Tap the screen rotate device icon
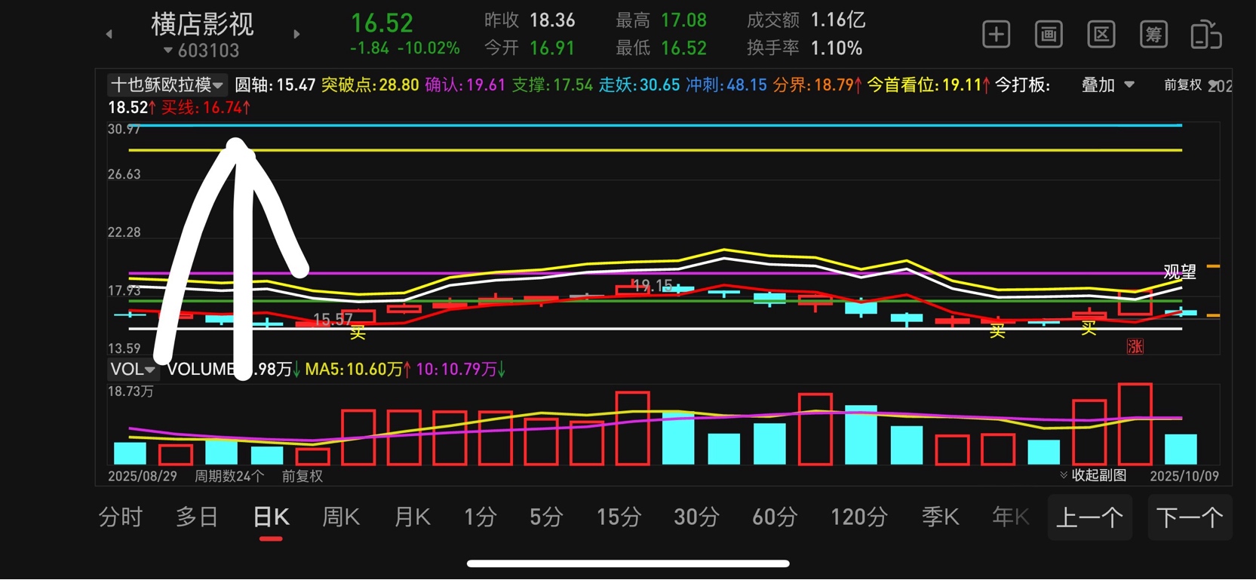The height and width of the screenshot is (580, 1256). click(x=1205, y=35)
